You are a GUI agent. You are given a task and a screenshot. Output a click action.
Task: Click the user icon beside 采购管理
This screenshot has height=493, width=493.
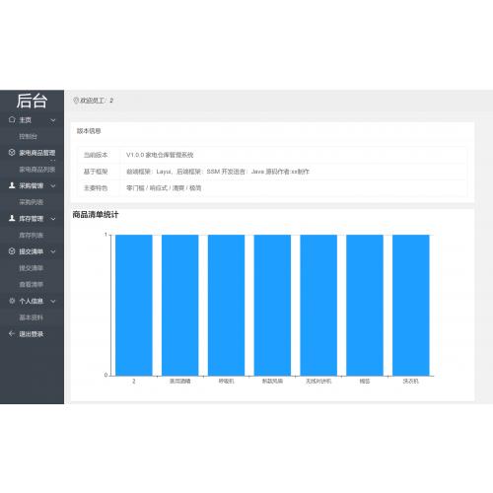(12, 185)
